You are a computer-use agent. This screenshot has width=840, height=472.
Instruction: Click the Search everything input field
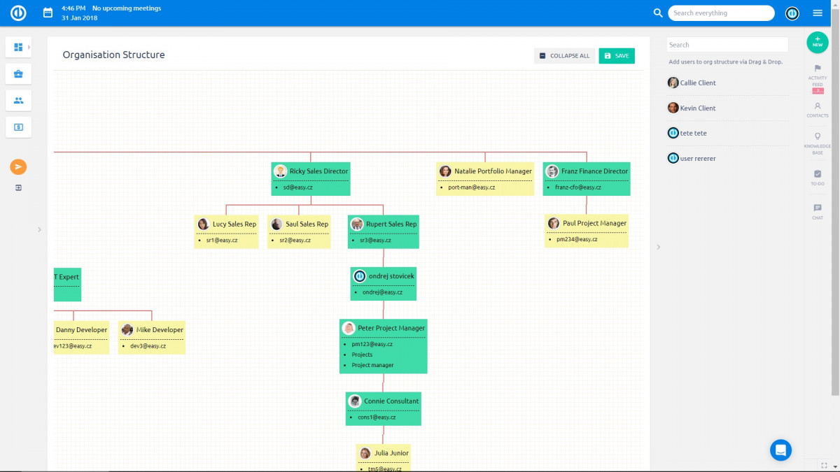coord(721,13)
